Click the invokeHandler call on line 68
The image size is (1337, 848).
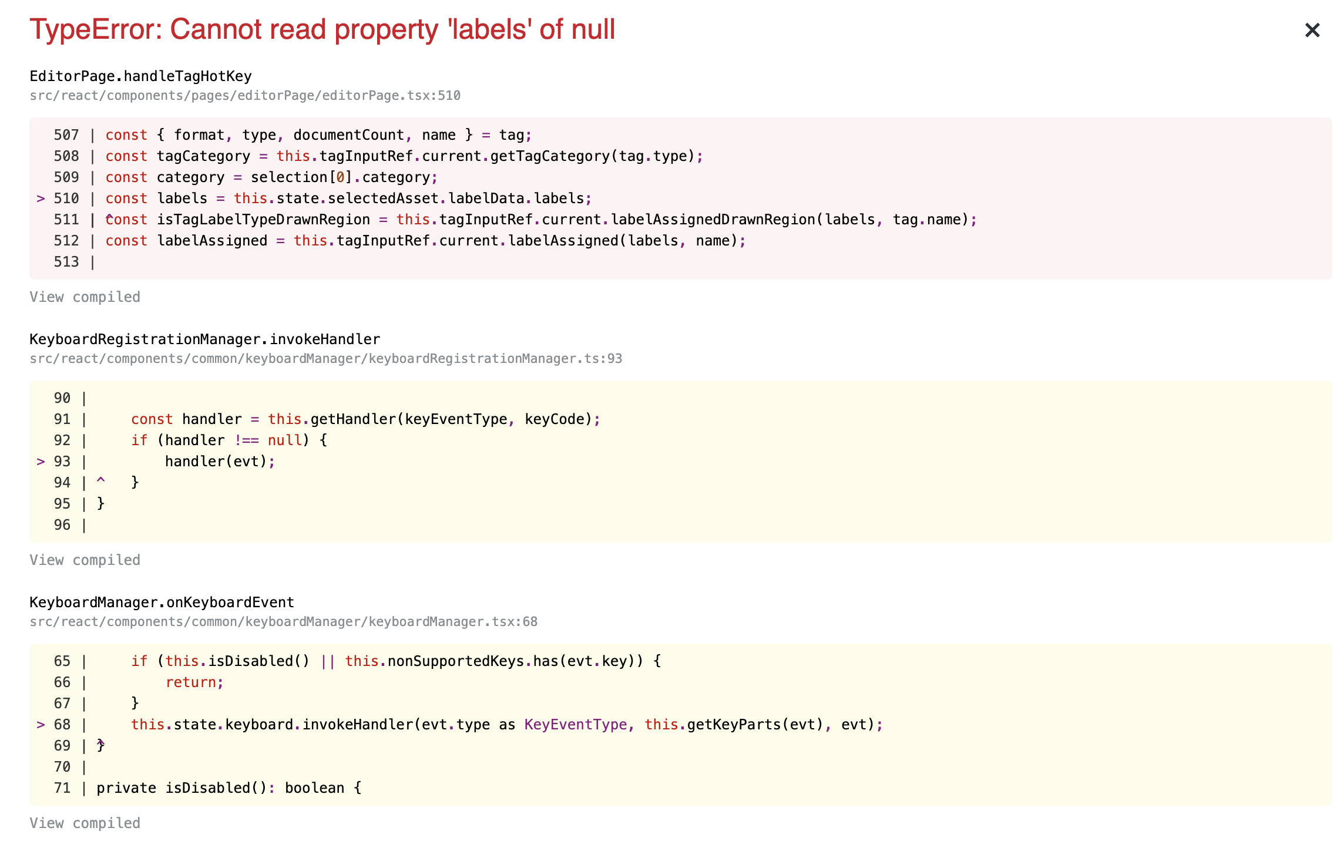[x=358, y=724]
